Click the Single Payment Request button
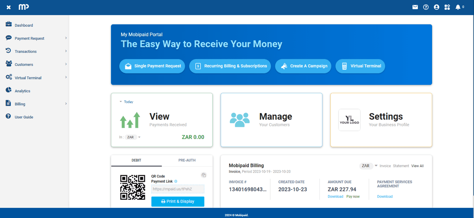Screen dimensions: 474x218 (x=152, y=66)
